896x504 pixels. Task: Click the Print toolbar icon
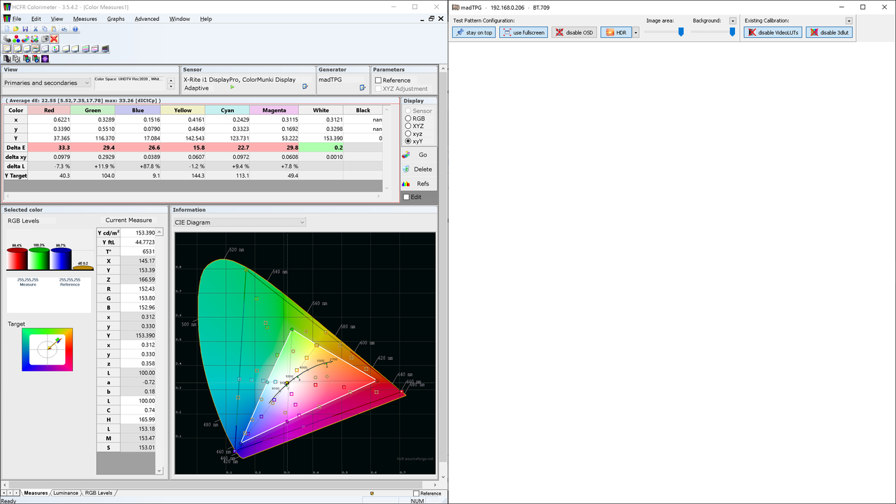(x=64, y=29)
